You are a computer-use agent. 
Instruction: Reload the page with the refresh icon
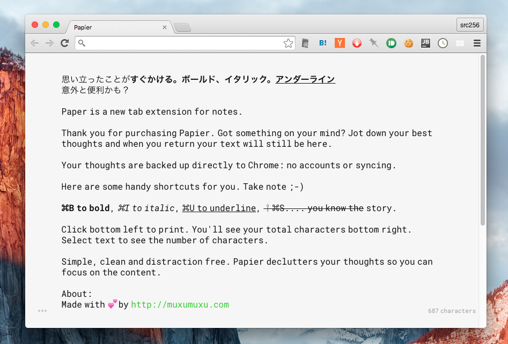(65, 43)
